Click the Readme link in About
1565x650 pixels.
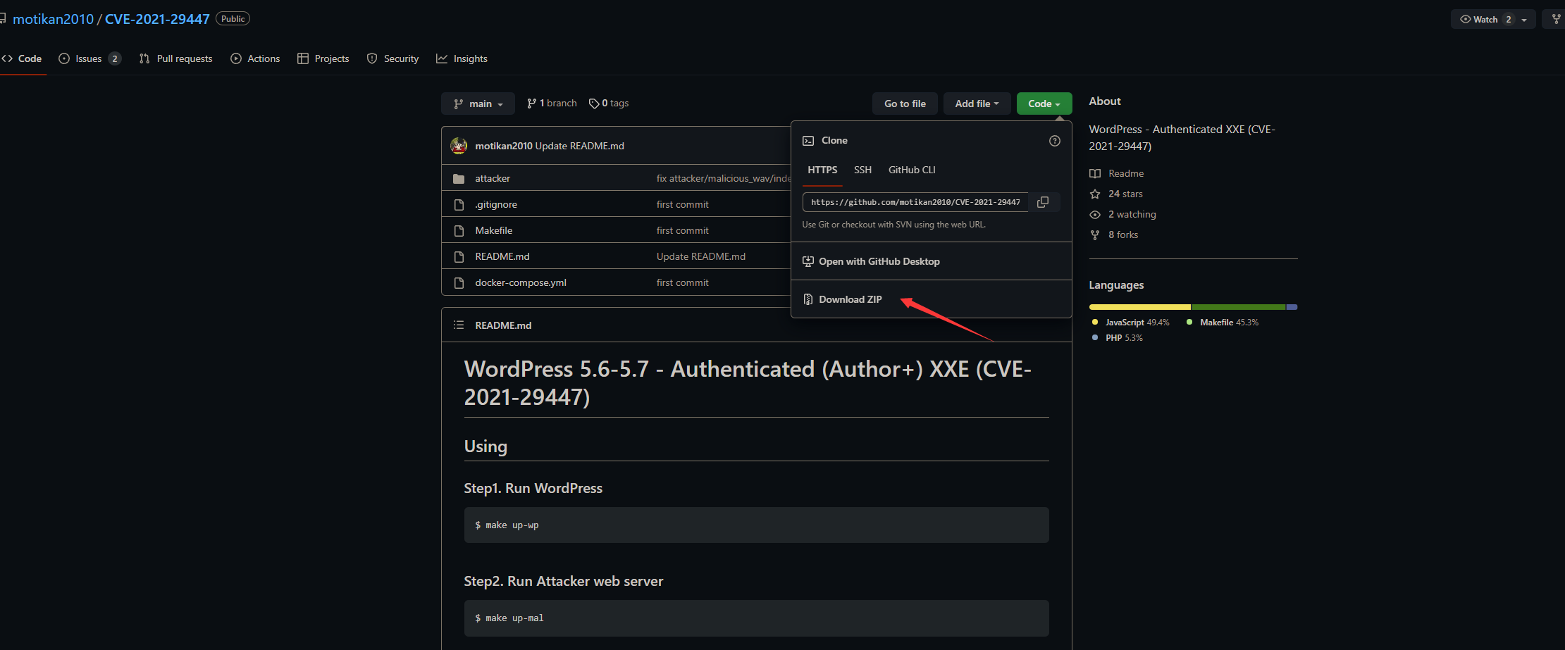pyautogui.click(x=1126, y=173)
